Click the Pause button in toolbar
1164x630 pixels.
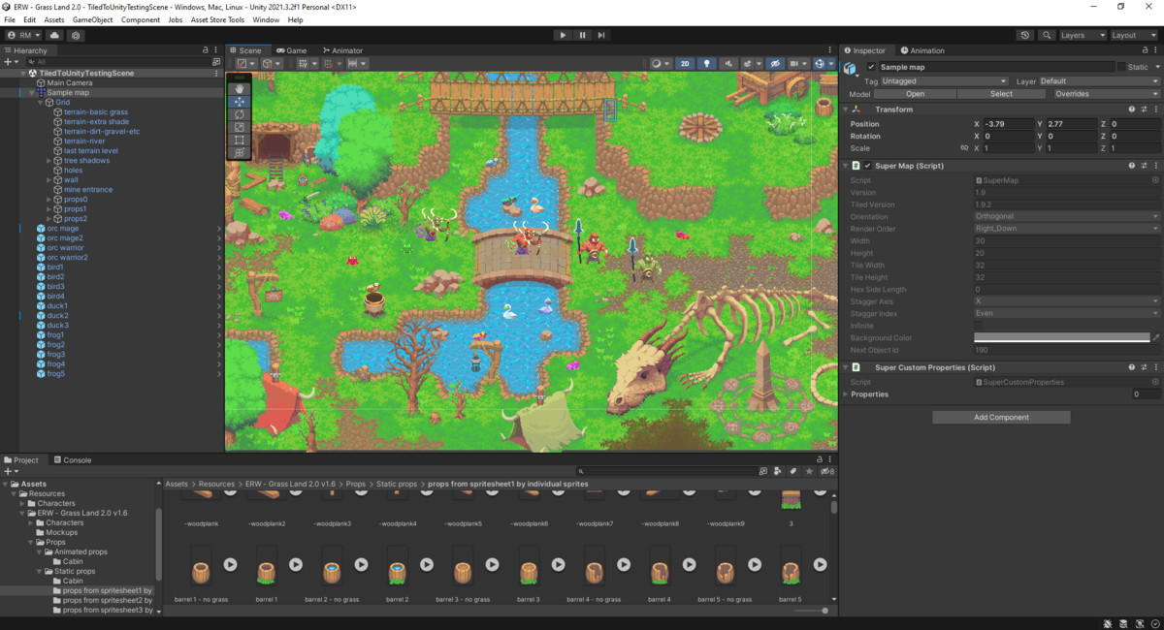click(x=582, y=35)
